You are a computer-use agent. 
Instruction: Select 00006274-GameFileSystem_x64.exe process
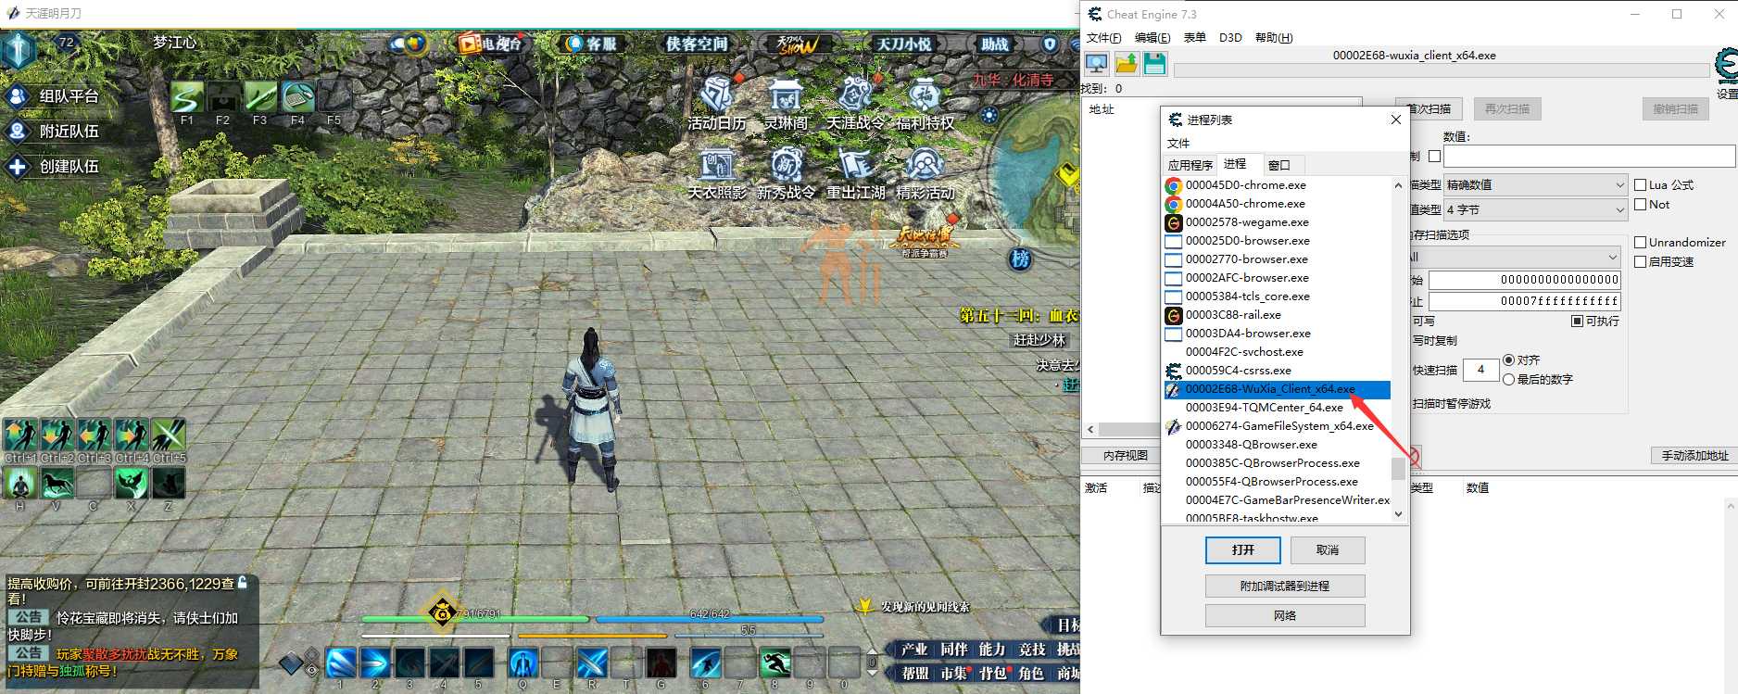1277,426
